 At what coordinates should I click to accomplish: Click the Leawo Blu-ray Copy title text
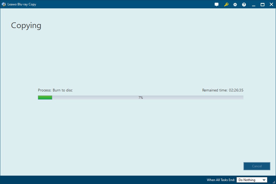point(22,4)
